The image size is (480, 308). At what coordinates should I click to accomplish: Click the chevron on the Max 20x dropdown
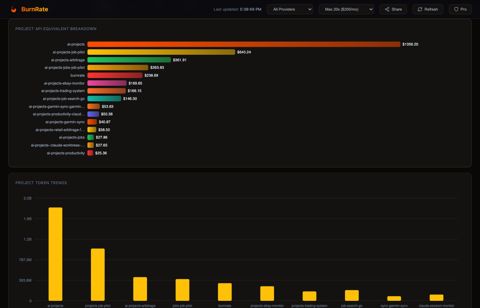pos(370,9)
